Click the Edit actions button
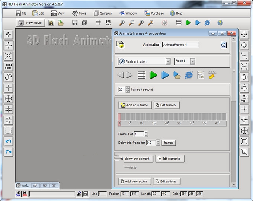The height and width of the screenshot is (201, 253). [167, 182]
